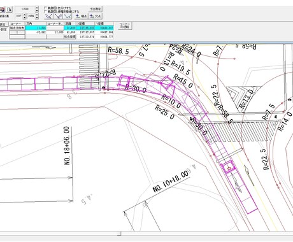Click the color palette icon at toolbar's left edge
This screenshot has width=293, height=242.
[2, 10]
